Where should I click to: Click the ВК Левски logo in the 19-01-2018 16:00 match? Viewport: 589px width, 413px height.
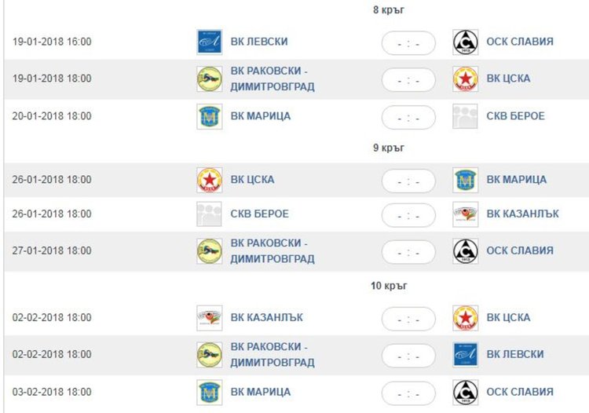pos(209,42)
